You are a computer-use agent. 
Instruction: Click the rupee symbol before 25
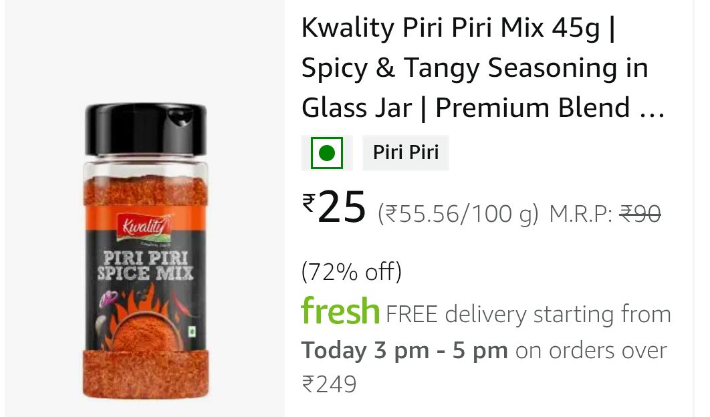tap(308, 202)
